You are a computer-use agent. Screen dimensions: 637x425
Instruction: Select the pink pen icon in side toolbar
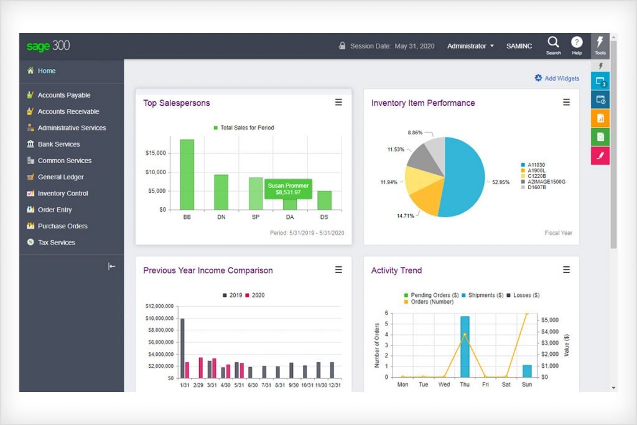[600, 156]
